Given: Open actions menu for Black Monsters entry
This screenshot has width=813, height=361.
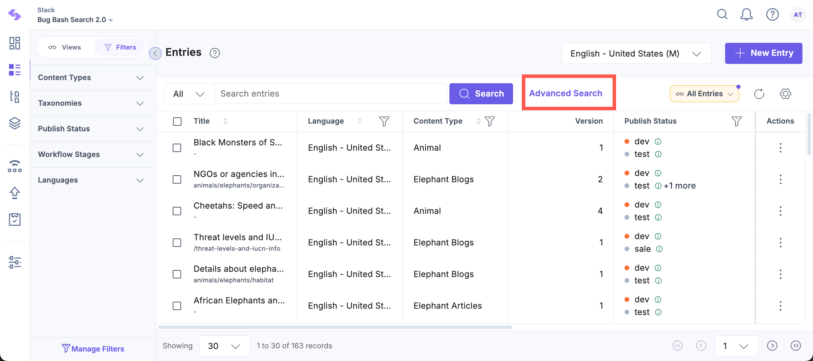Looking at the screenshot, I should pyautogui.click(x=780, y=148).
